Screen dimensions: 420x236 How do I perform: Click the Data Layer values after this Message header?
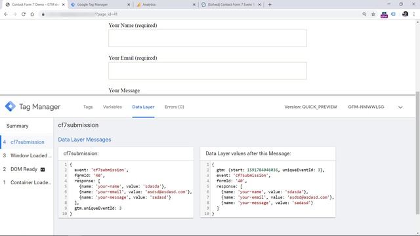pyautogui.click(x=248, y=153)
